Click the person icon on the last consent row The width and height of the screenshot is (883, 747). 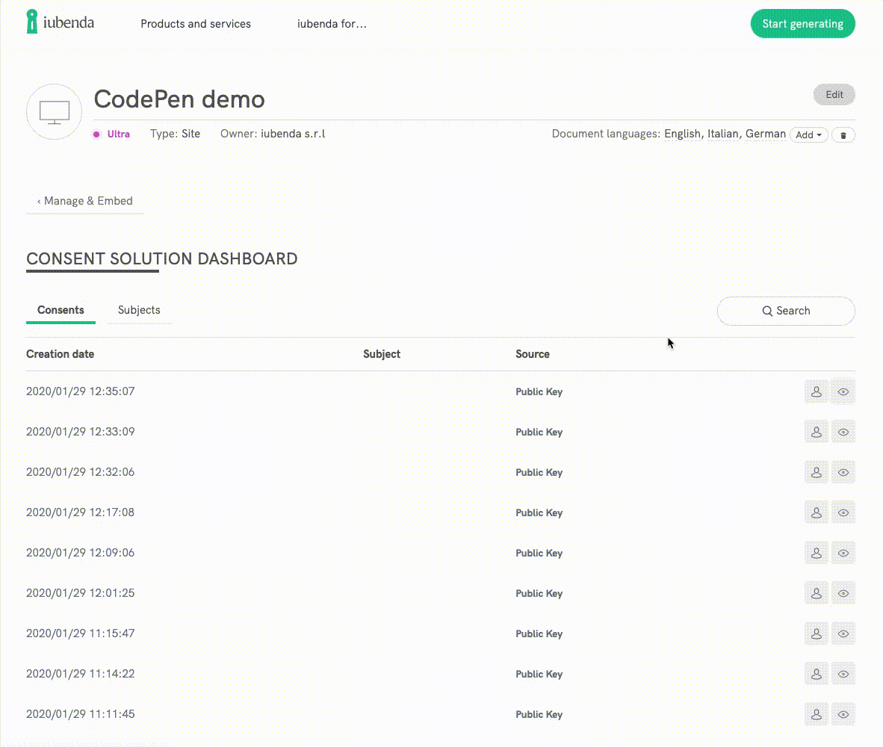(x=816, y=713)
